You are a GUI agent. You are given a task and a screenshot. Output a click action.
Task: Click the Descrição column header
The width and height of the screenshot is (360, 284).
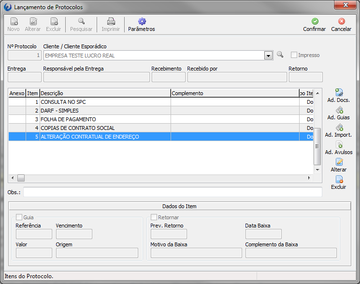click(x=105, y=93)
